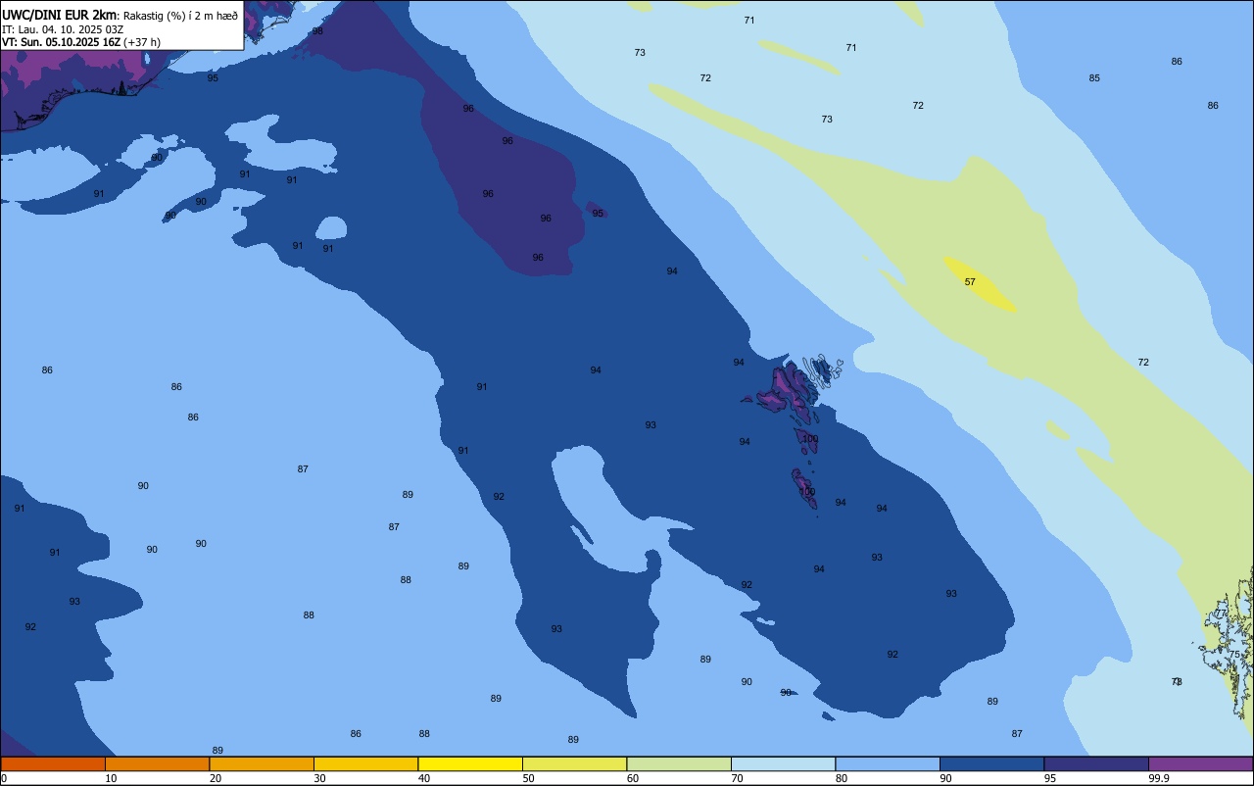Click the '40' tick label on color scale
1254x786 pixels.
click(x=424, y=778)
